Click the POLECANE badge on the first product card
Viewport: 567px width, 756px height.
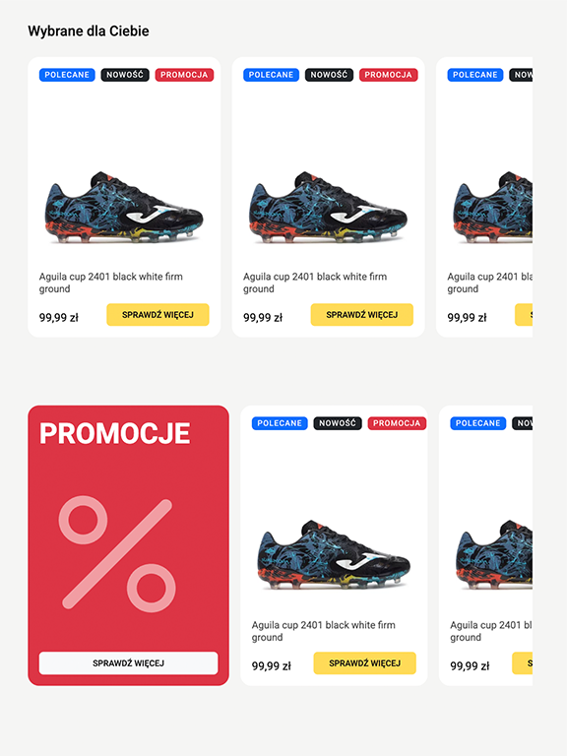[x=67, y=75]
